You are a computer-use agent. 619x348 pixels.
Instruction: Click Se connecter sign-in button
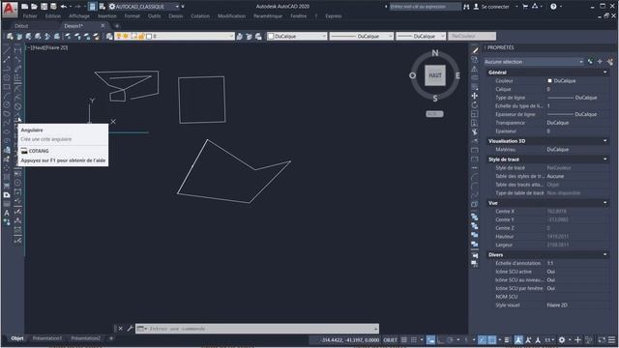coord(491,7)
